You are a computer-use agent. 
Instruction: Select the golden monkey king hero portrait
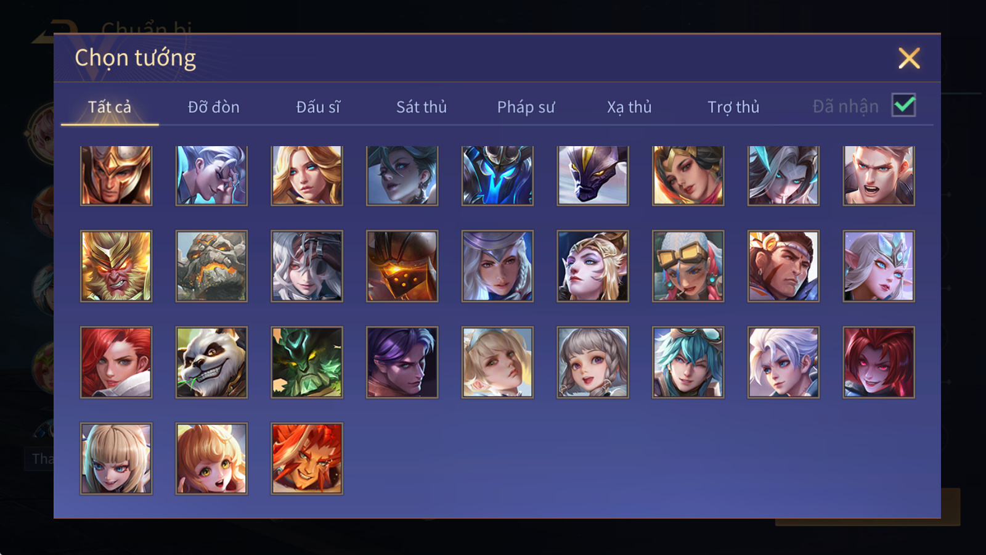tap(116, 266)
